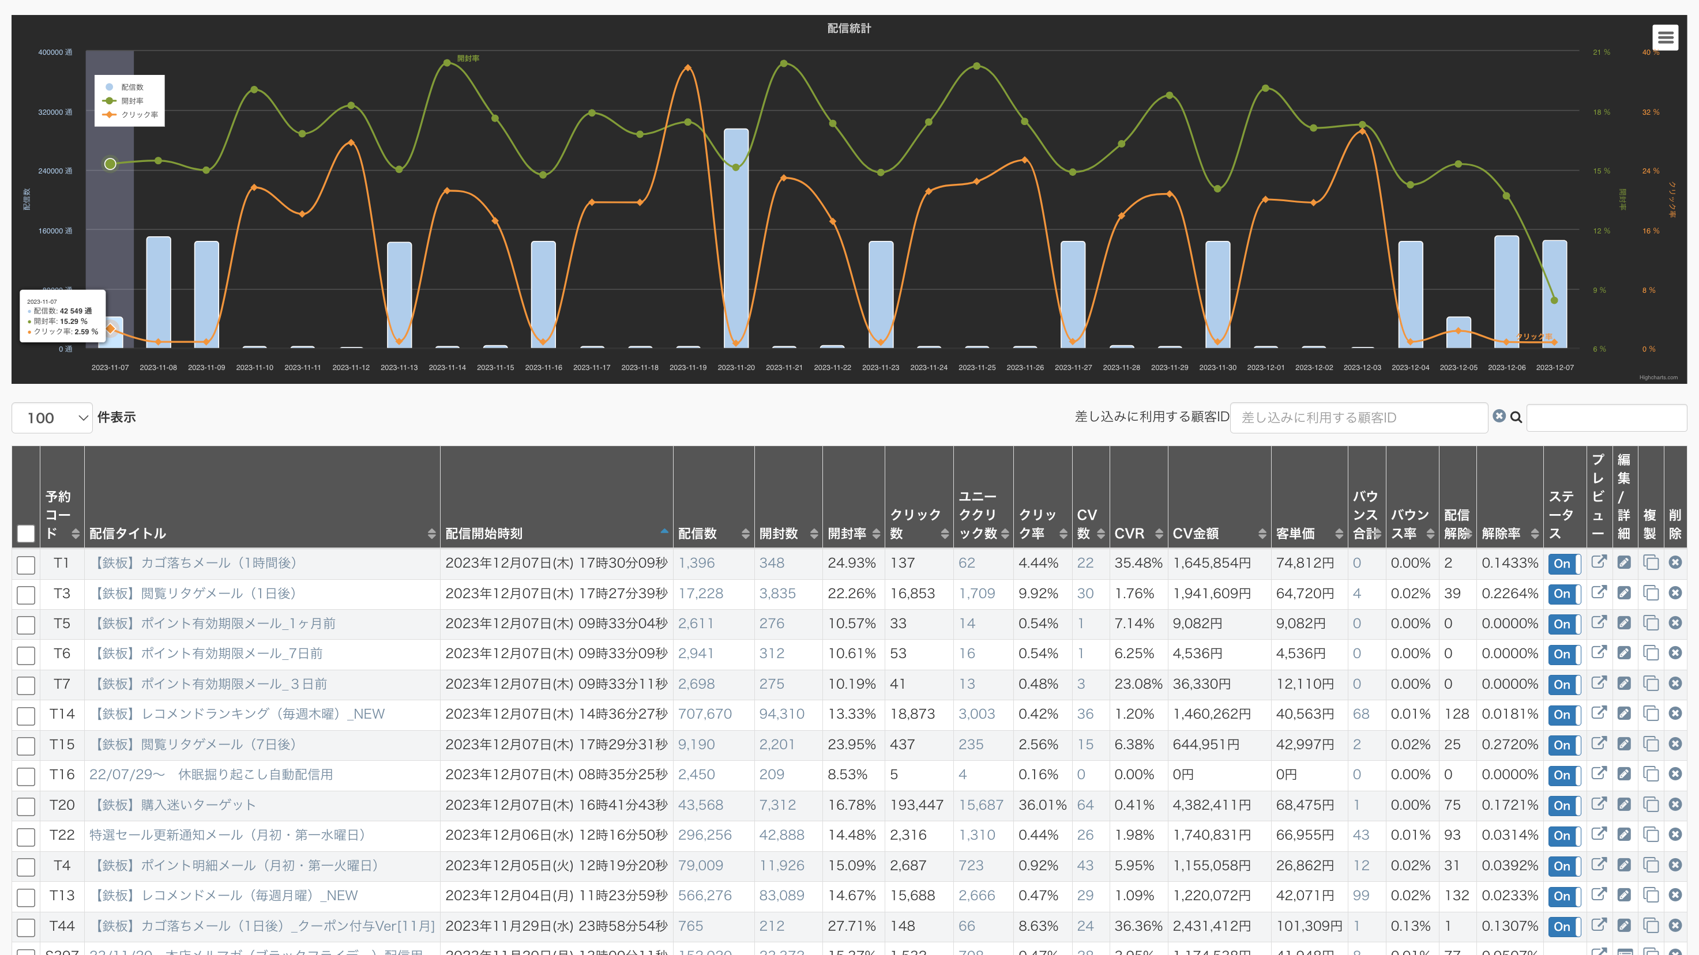Open preview for row T1
The height and width of the screenshot is (955, 1699).
click(1599, 562)
